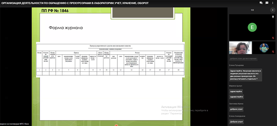277x126 pixels.
Task: Open the three-dot more options menu
Action: tap(273, 3)
